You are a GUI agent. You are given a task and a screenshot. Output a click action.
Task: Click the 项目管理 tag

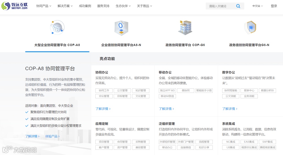coord(104,142)
